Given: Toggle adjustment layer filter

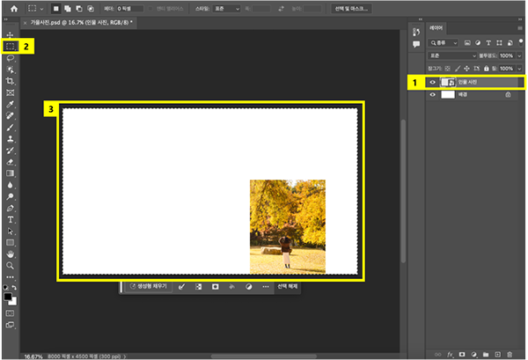Looking at the screenshot, I should point(478,43).
